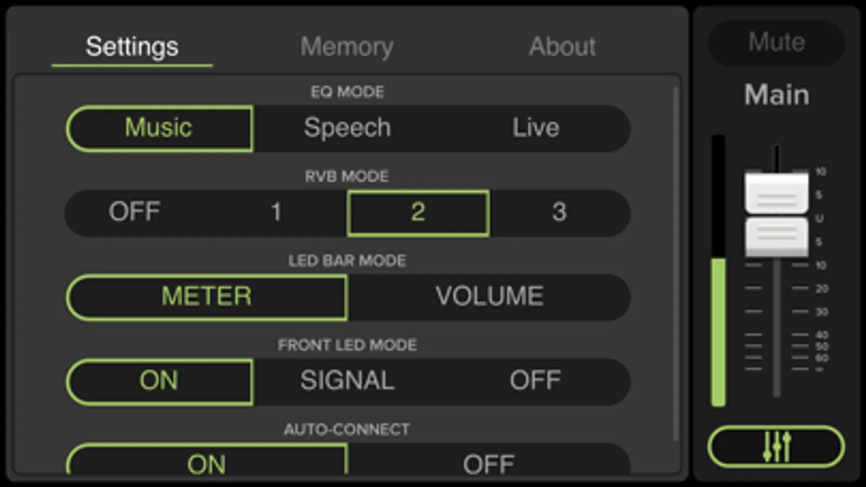
Task: Select Live EQ mode
Action: point(535,128)
